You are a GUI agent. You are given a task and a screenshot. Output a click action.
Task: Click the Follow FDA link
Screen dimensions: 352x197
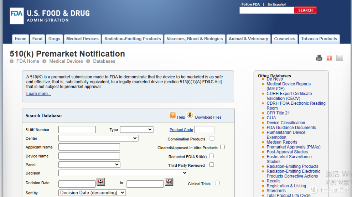click(251, 4)
